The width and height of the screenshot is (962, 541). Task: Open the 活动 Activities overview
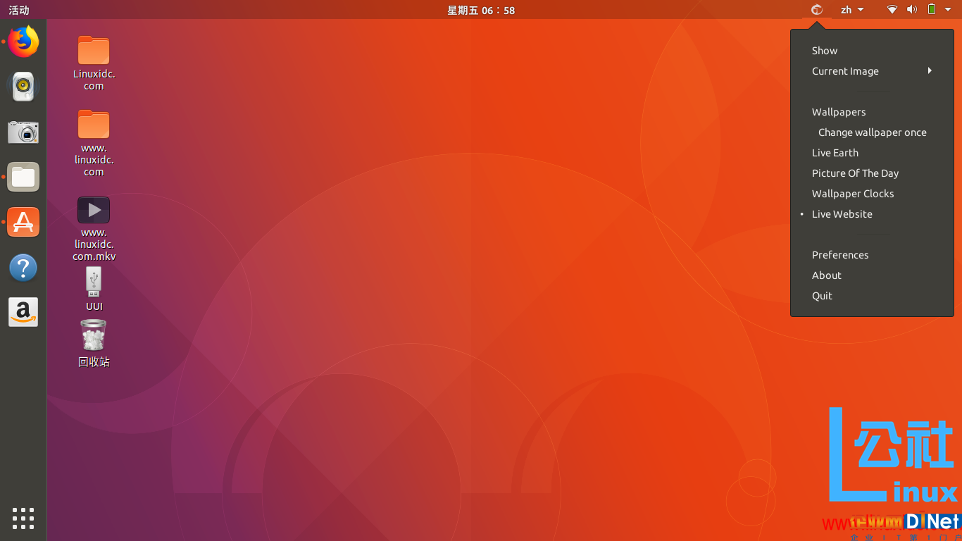[19, 10]
